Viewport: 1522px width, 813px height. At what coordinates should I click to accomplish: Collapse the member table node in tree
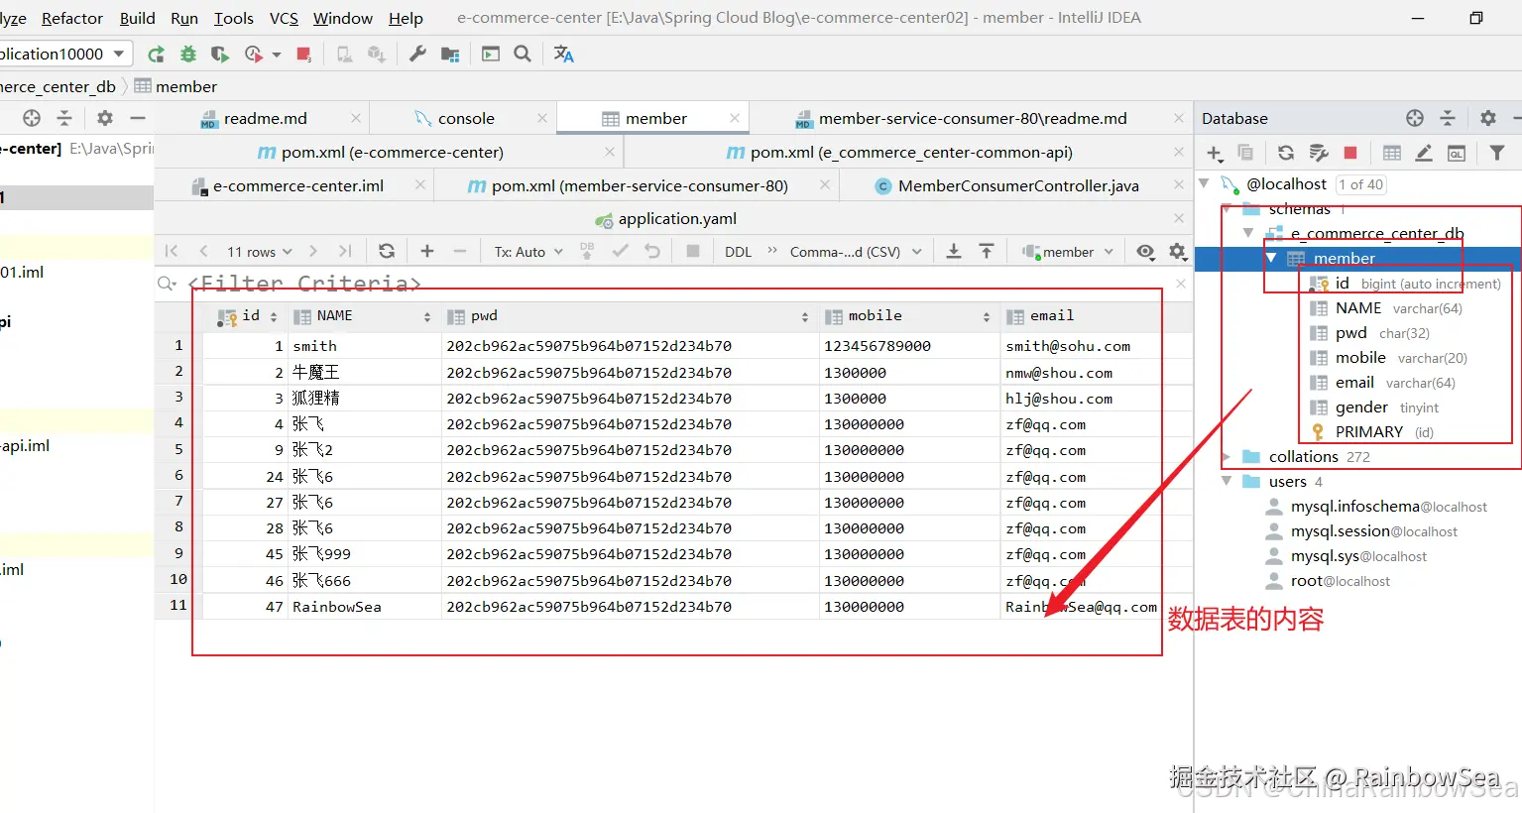[x=1271, y=258]
